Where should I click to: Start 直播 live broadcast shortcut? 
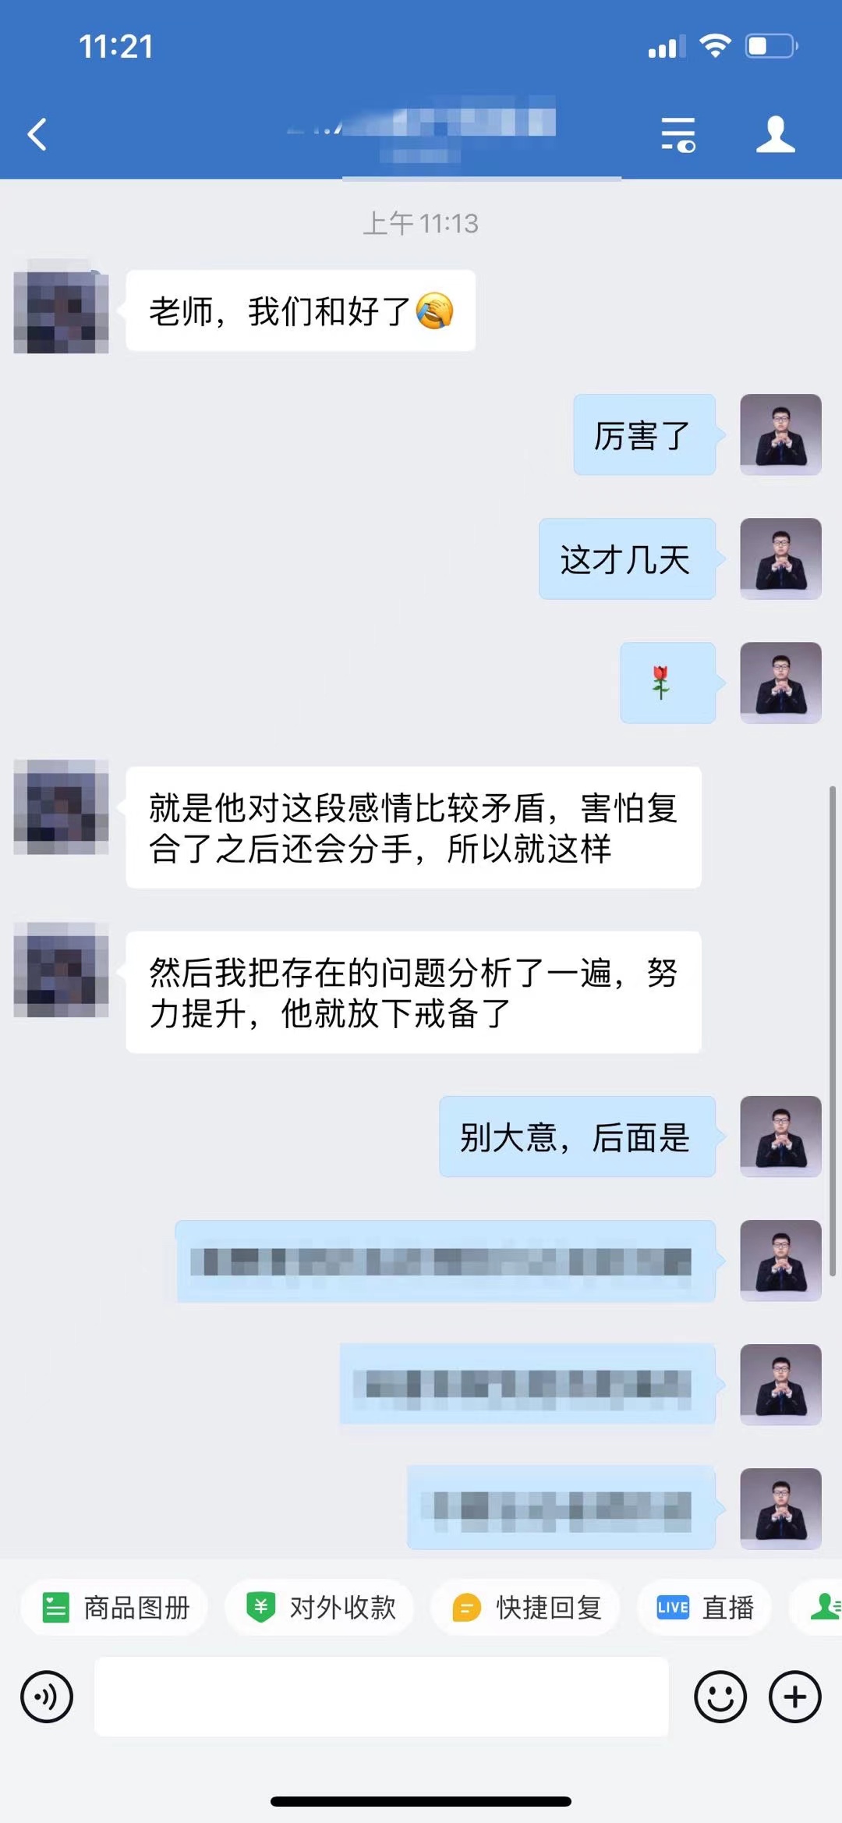pos(705,1608)
